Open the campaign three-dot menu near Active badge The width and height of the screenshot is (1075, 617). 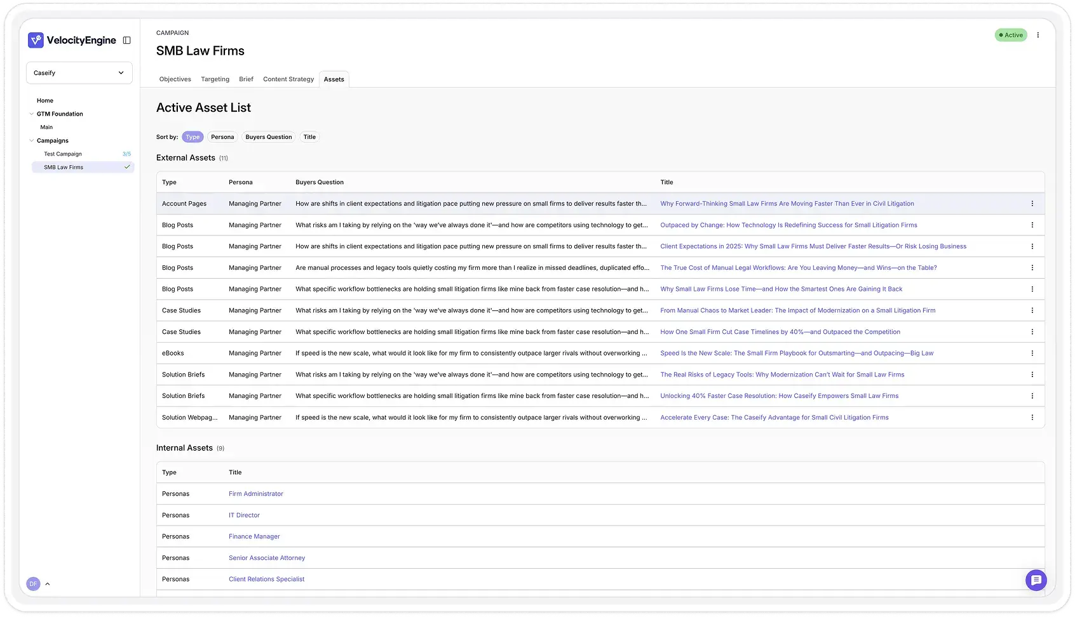click(1038, 35)
